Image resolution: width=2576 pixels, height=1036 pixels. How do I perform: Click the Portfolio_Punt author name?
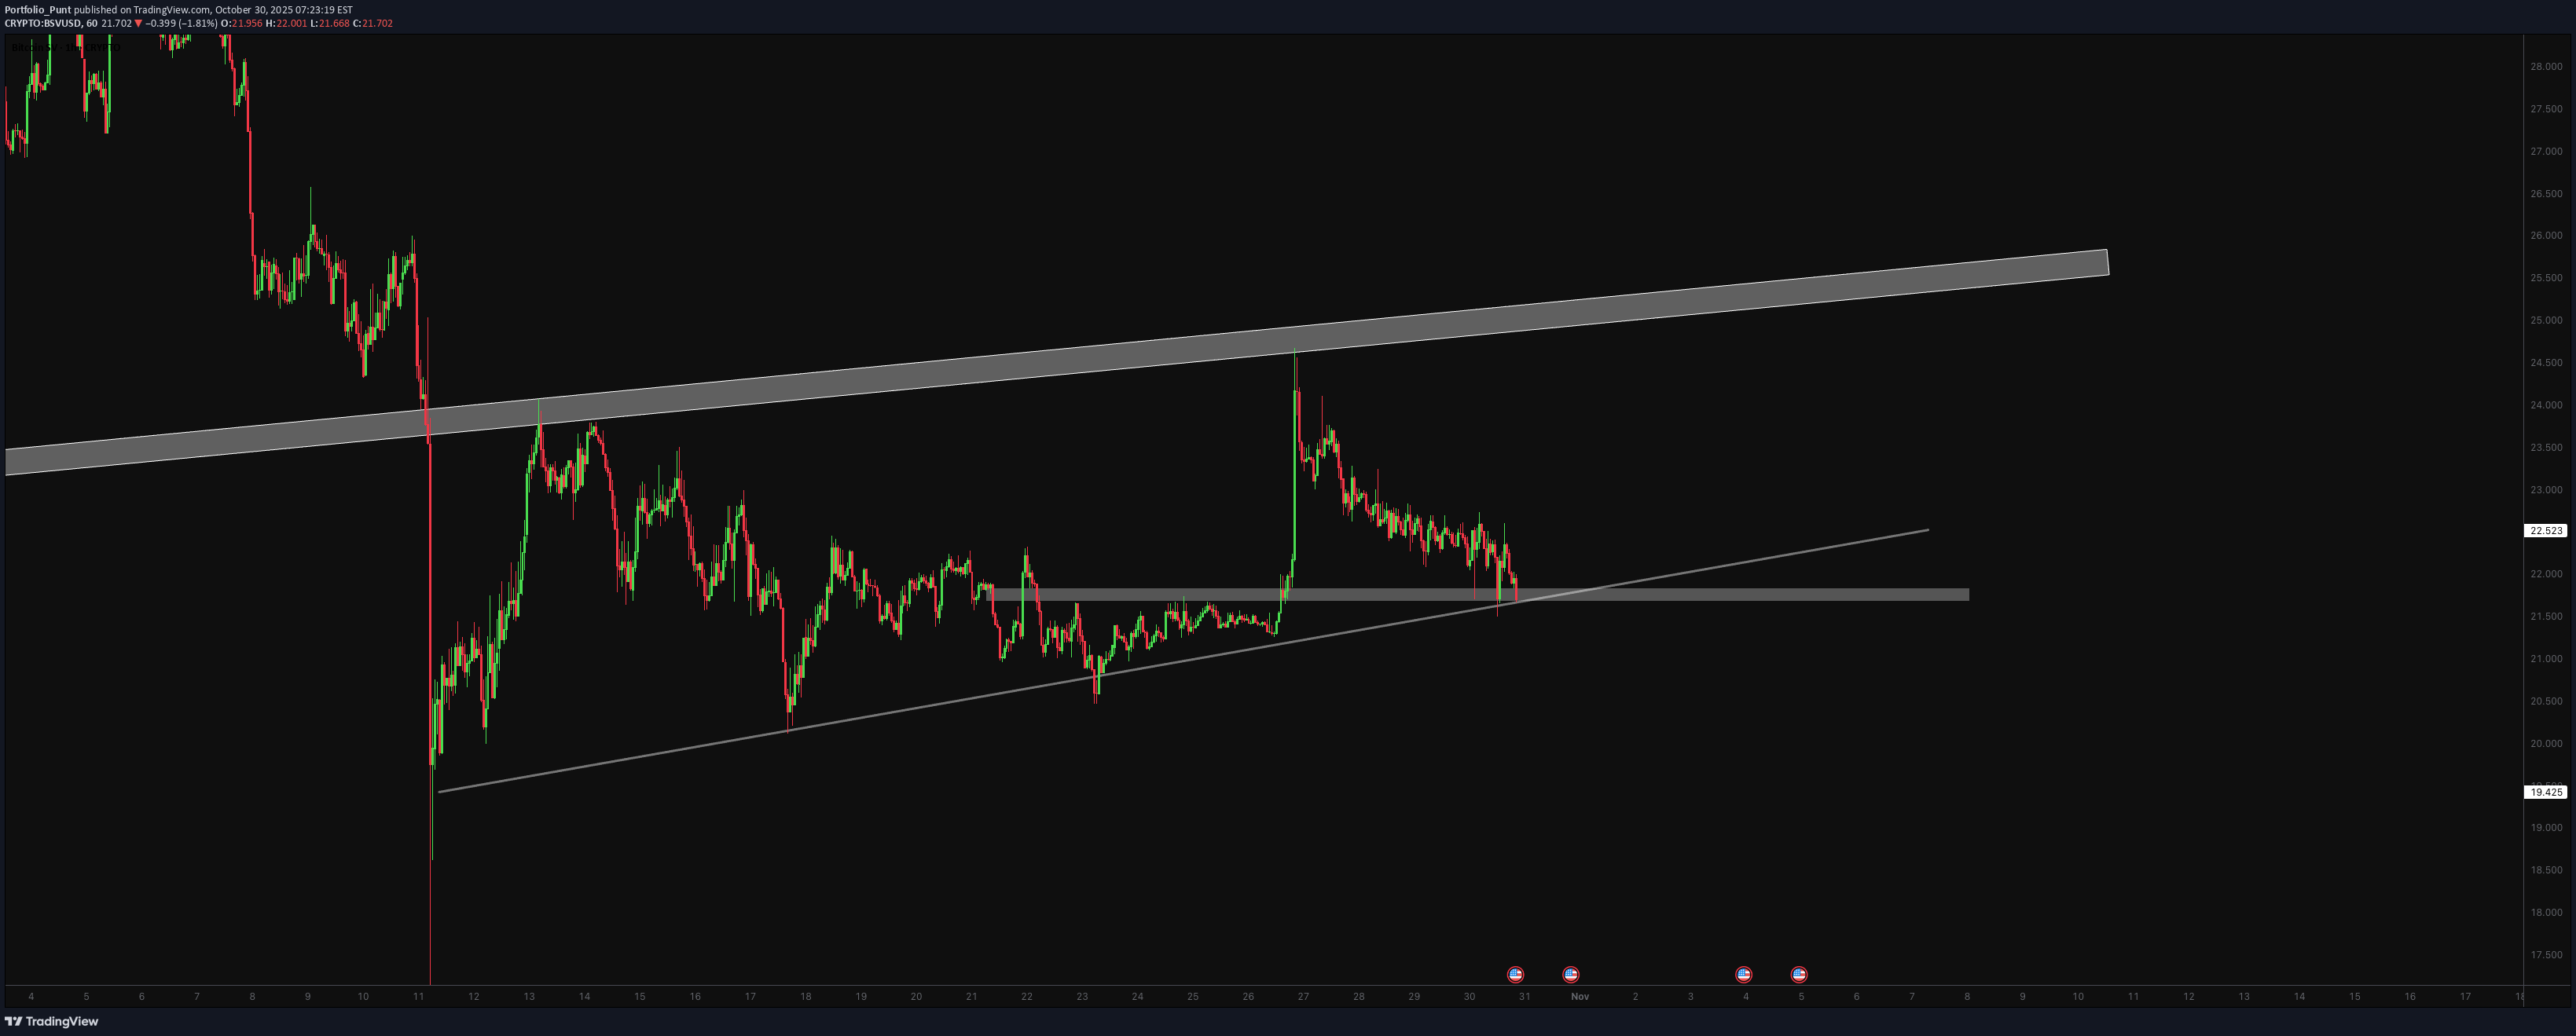tap(37, 10)
